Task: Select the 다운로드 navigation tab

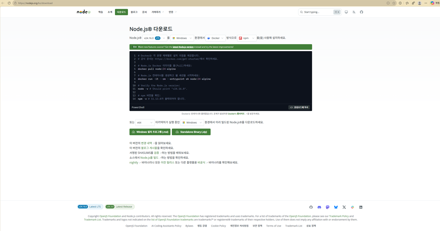Action: point(121,12)
